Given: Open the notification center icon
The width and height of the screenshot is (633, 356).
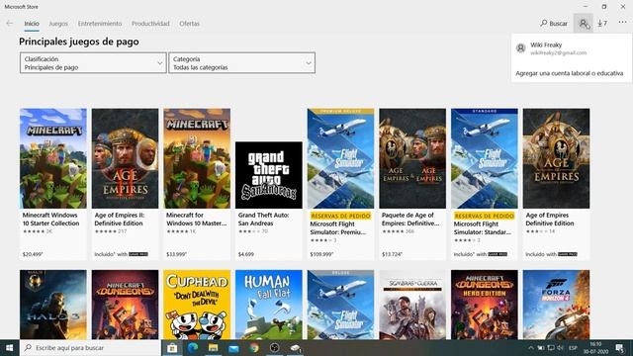Looking at the screenshot, I should coord(620,348).
